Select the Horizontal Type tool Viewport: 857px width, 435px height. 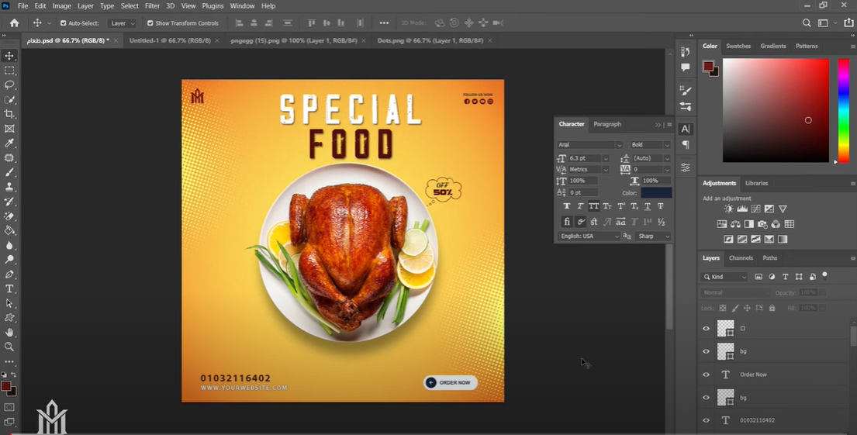[x=9, y=288]
